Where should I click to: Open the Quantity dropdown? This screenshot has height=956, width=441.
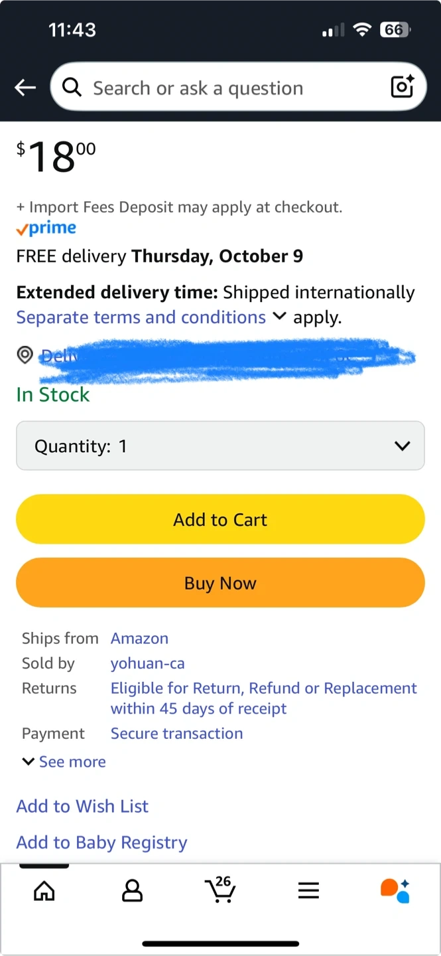click(220, 446)
